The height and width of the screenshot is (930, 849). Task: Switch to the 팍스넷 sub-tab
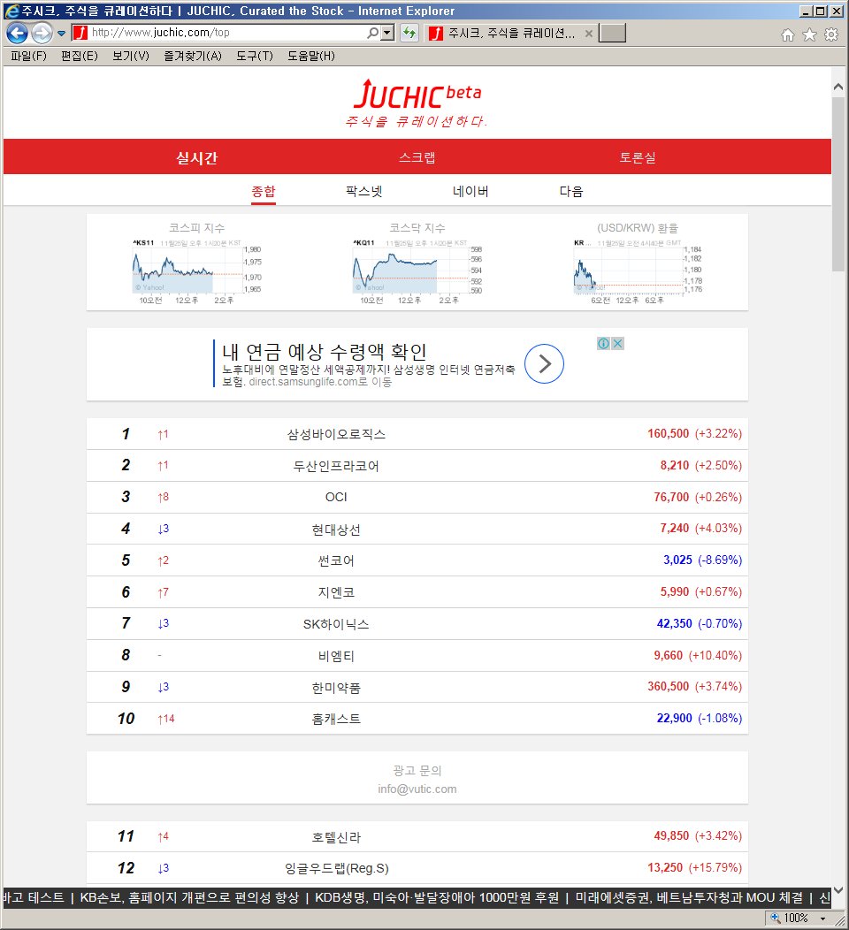[x=363, y=192]
